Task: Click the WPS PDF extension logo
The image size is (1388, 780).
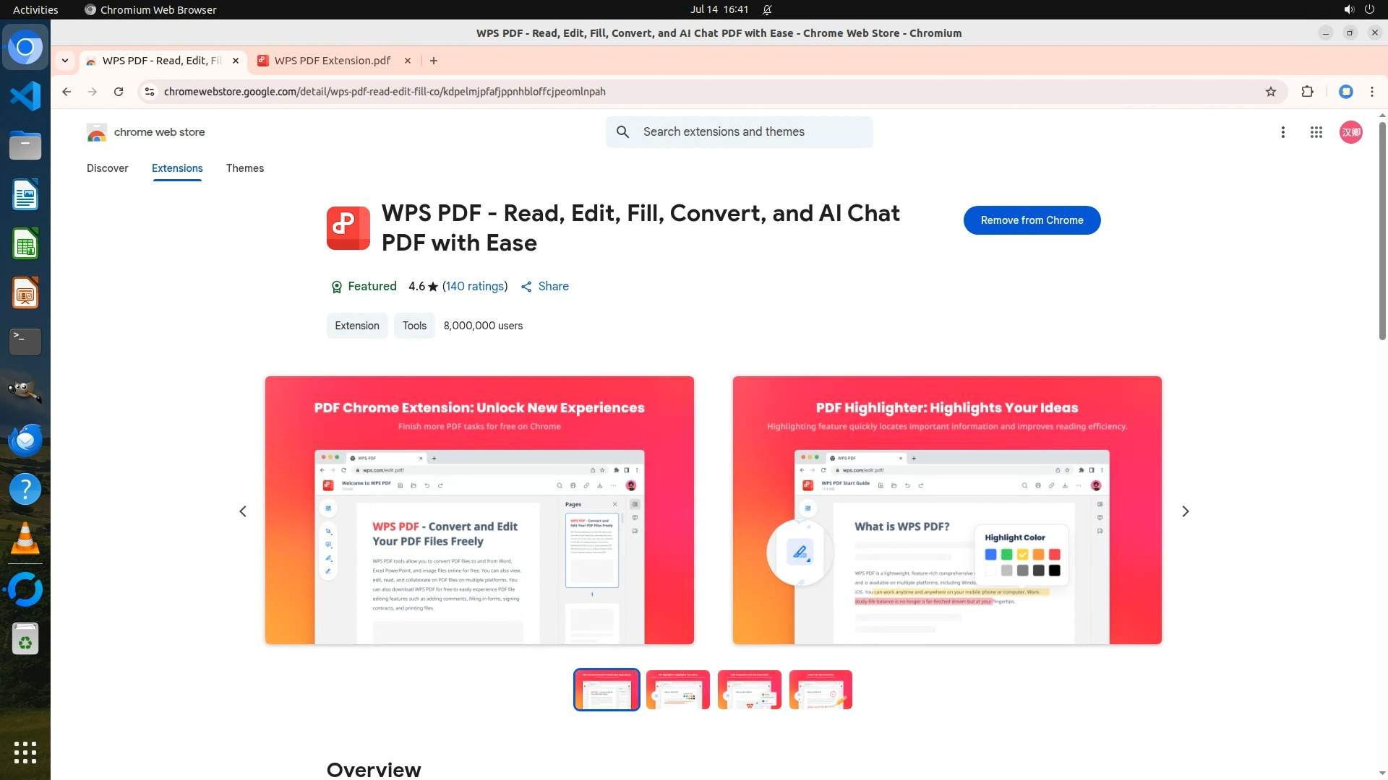Action: (348, 227)
